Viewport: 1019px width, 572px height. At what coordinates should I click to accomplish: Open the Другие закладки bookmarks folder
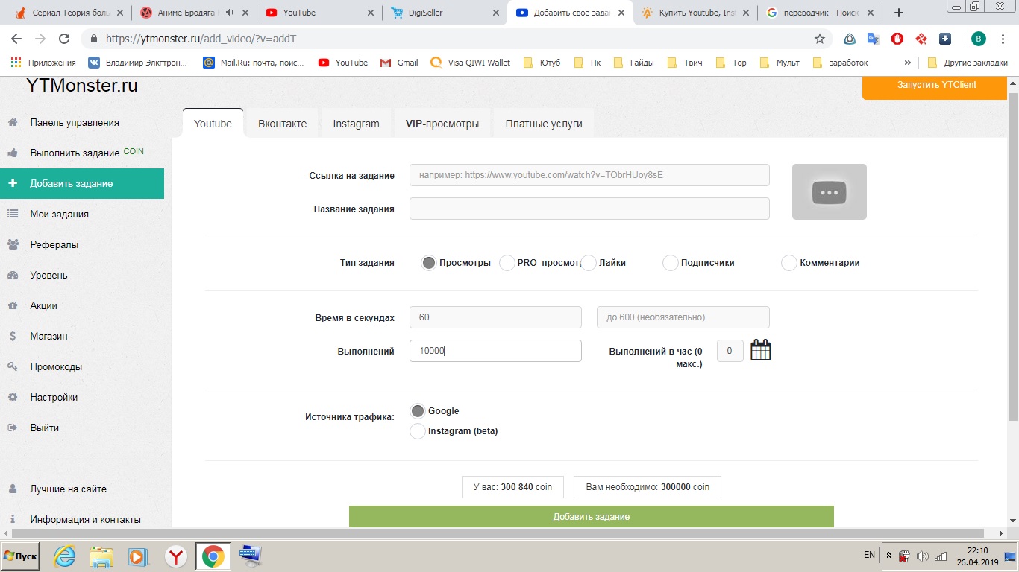tap(968, 63)
